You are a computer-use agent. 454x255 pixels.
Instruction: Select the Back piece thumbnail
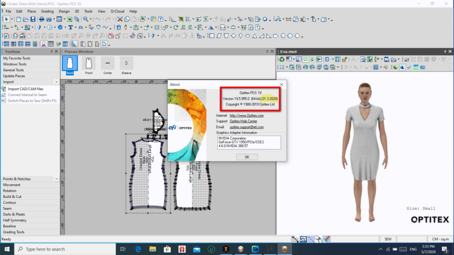click(x=70, y=65)
